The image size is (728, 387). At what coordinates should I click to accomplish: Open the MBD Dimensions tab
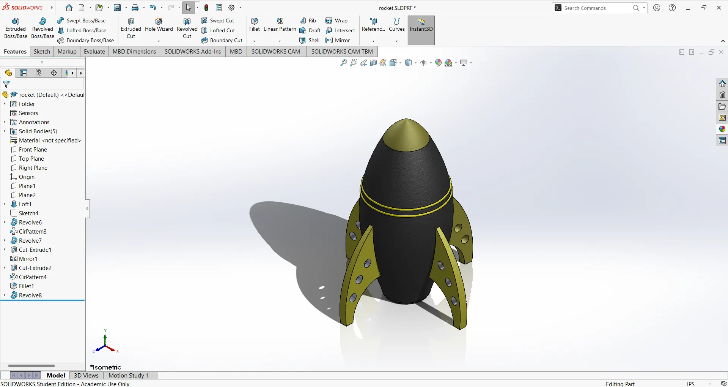click(134, 52)
